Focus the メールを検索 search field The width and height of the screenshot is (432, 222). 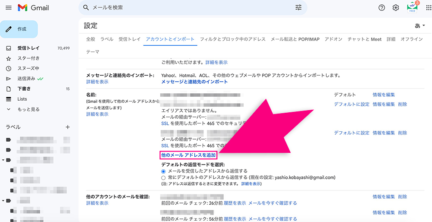[192, 8]
